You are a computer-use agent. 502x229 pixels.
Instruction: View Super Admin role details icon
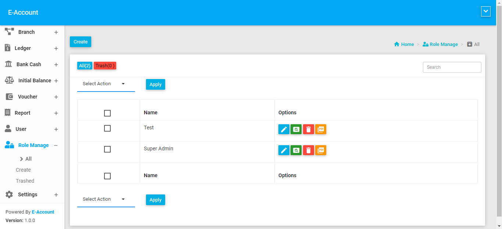tap(296, 150)
